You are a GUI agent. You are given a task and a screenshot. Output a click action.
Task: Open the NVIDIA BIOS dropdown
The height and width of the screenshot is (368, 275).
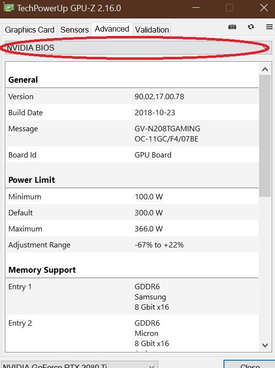tap(138, 48)
